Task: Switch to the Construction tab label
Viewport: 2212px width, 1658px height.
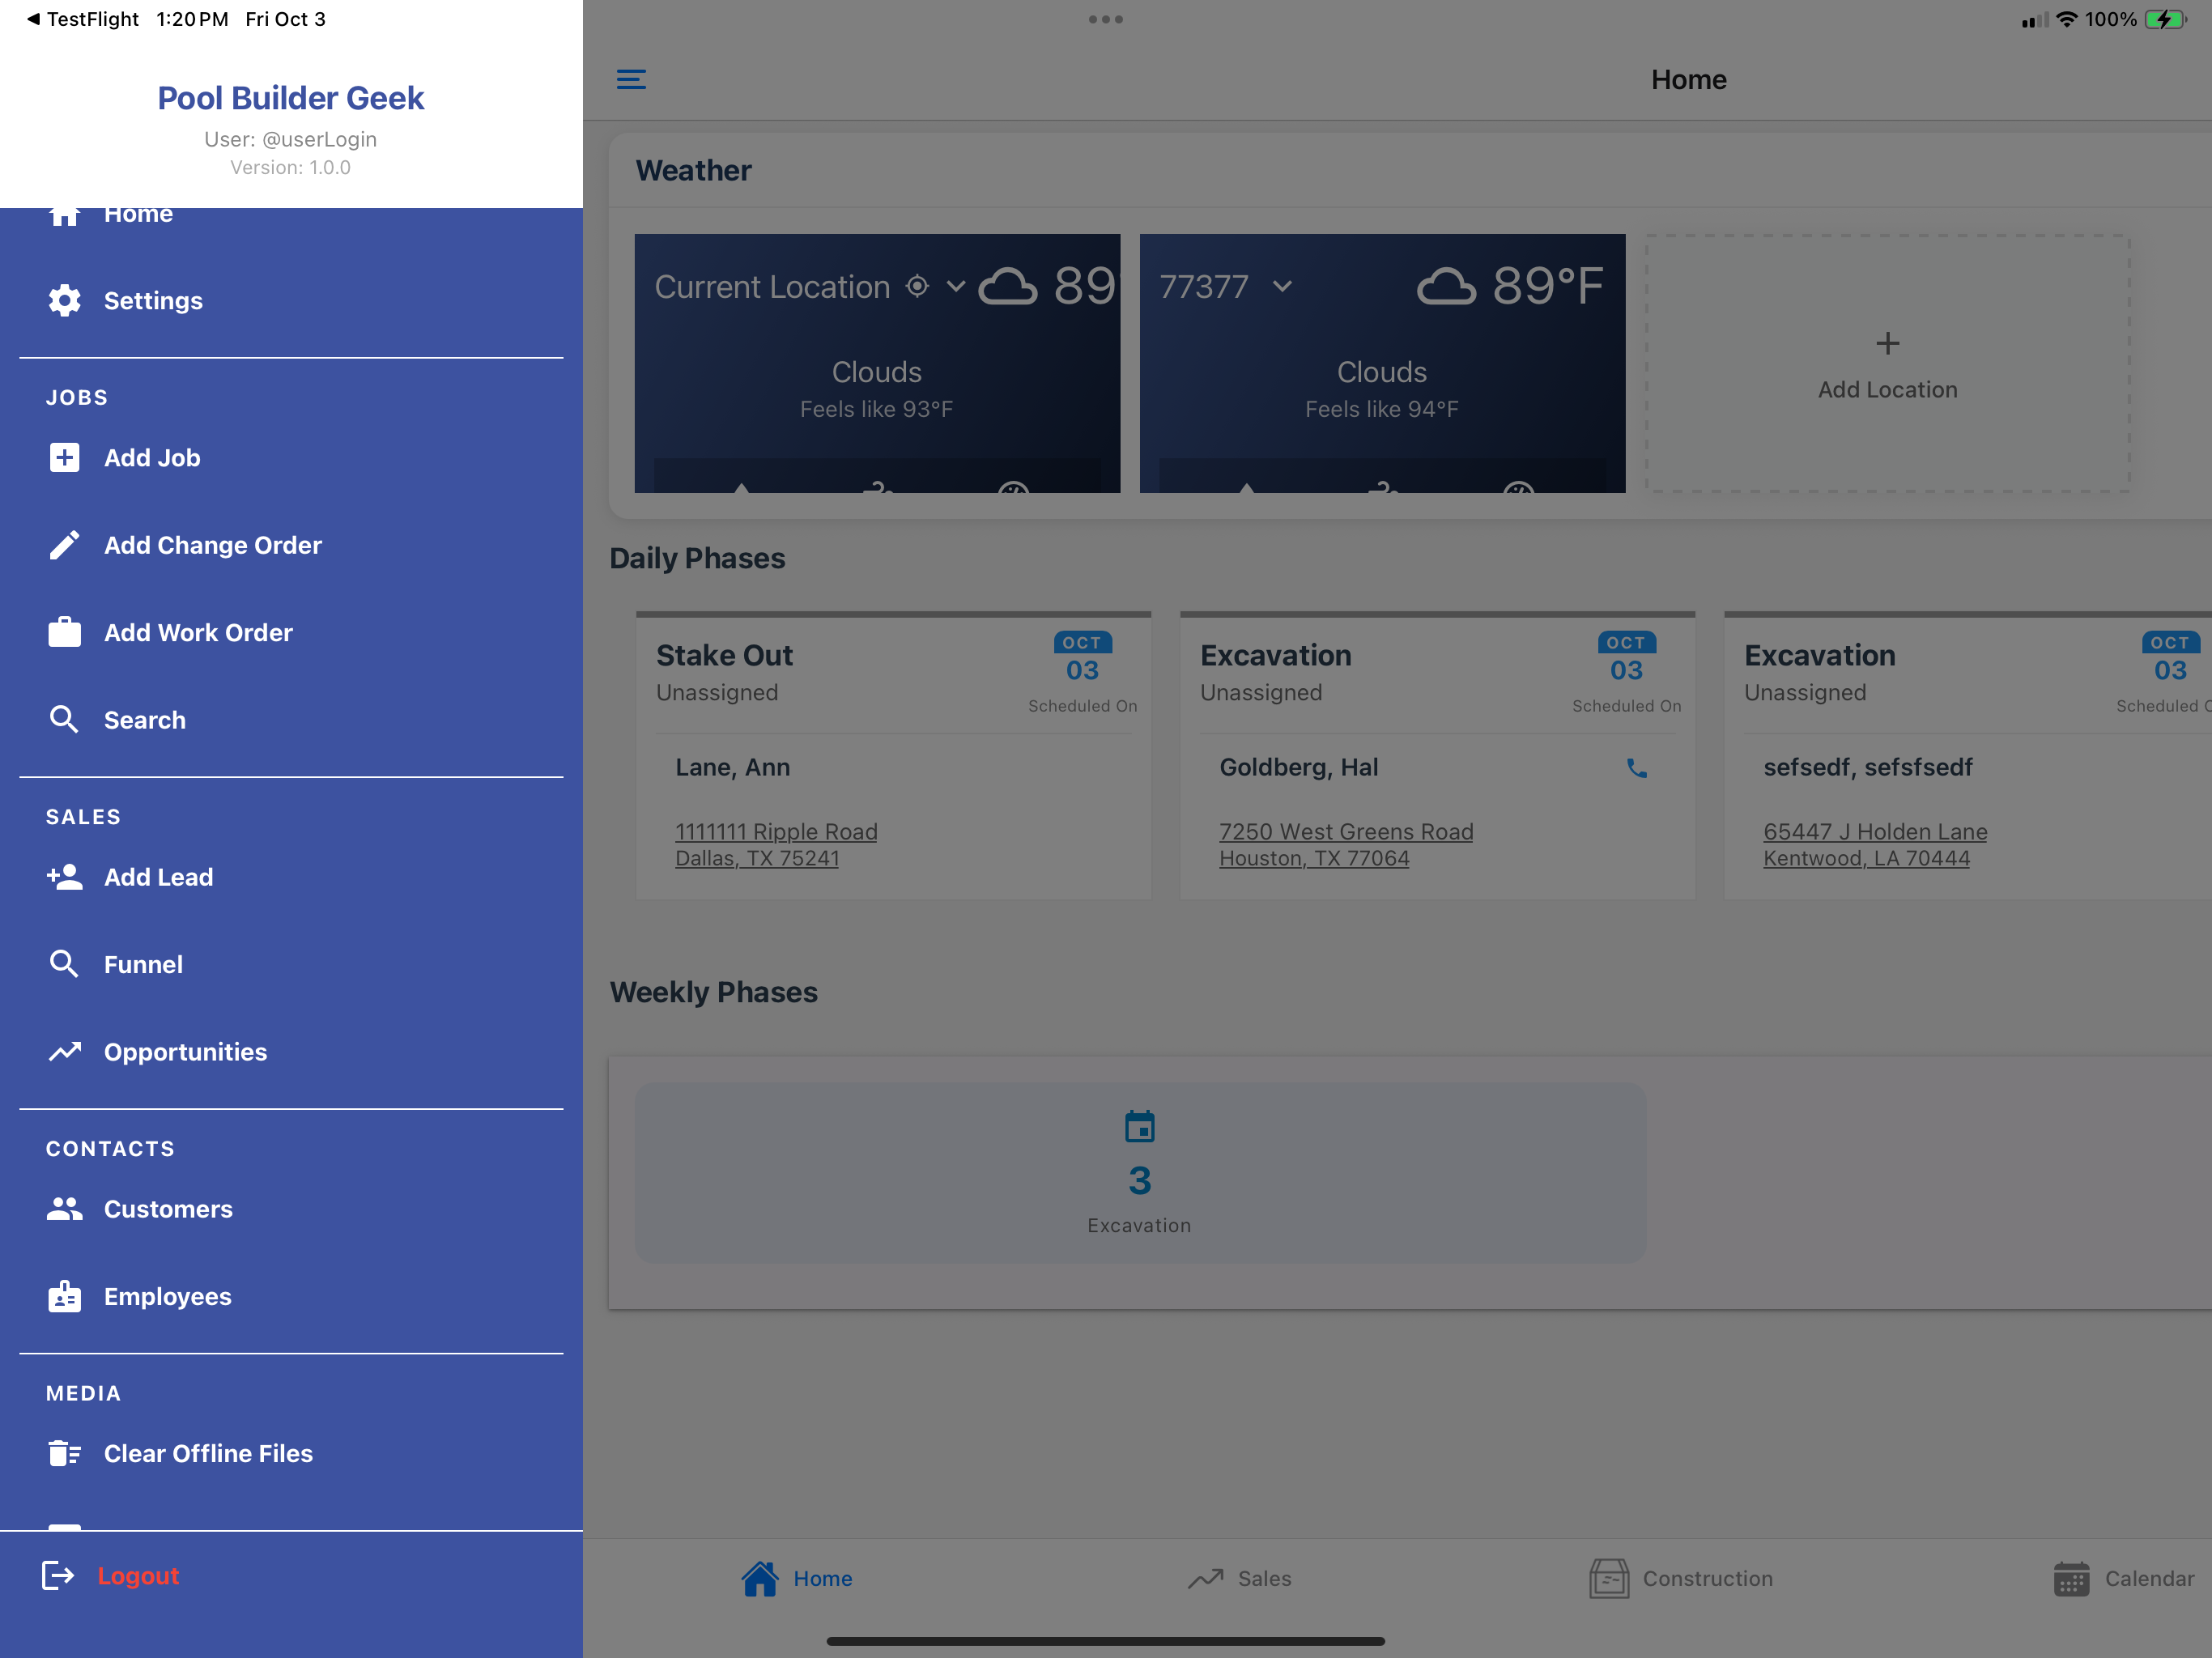Action: tap(1707, 1578)
